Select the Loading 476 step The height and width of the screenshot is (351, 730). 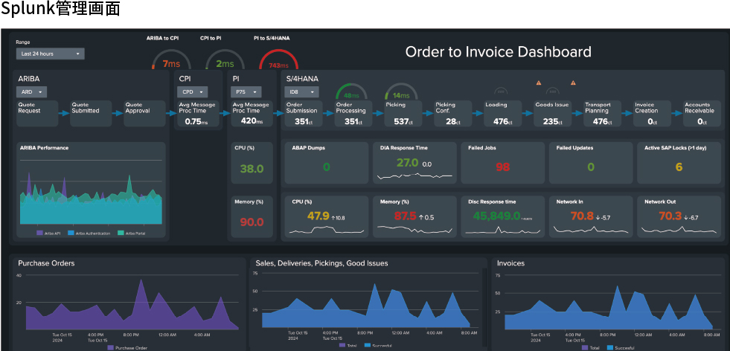tap(503, 113)
